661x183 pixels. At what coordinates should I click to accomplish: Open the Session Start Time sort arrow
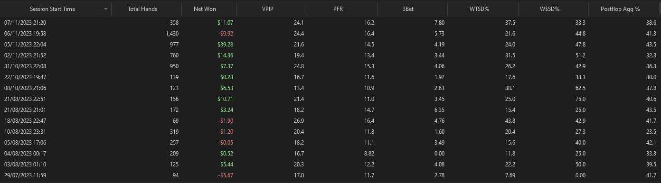105,9
